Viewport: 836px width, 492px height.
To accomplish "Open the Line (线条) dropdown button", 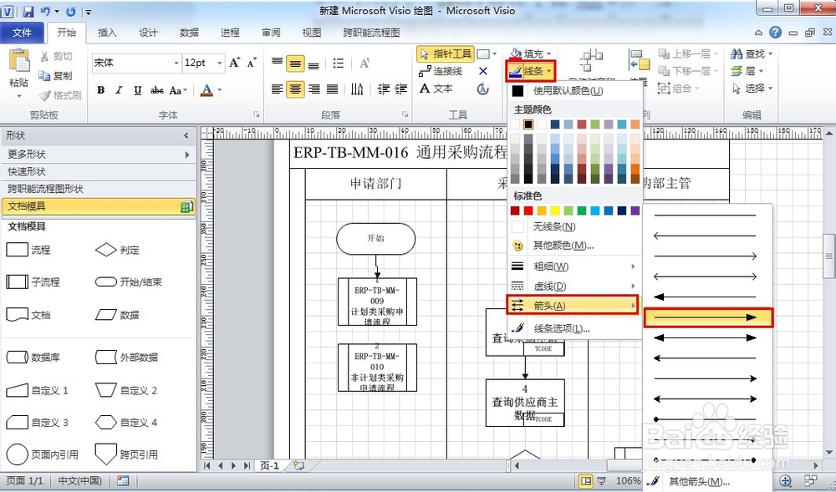I will 531,71.
